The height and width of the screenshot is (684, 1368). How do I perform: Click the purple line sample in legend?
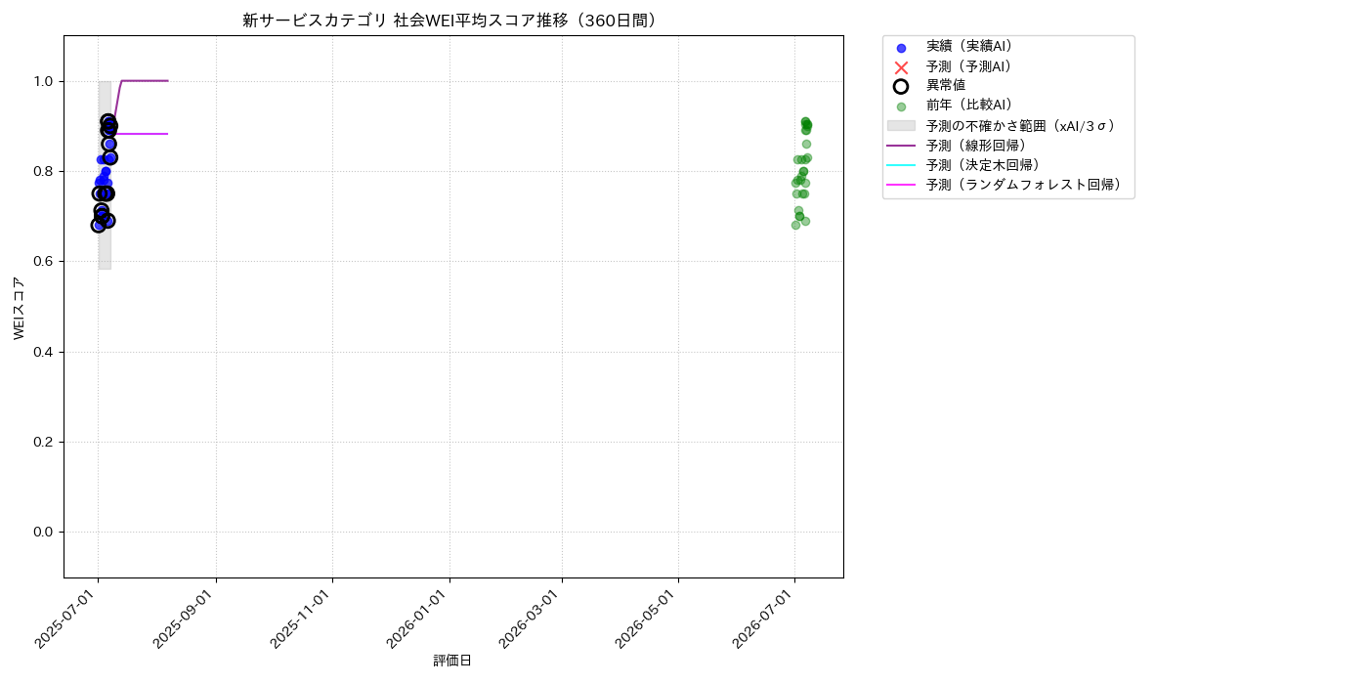(x=901, y=146)
